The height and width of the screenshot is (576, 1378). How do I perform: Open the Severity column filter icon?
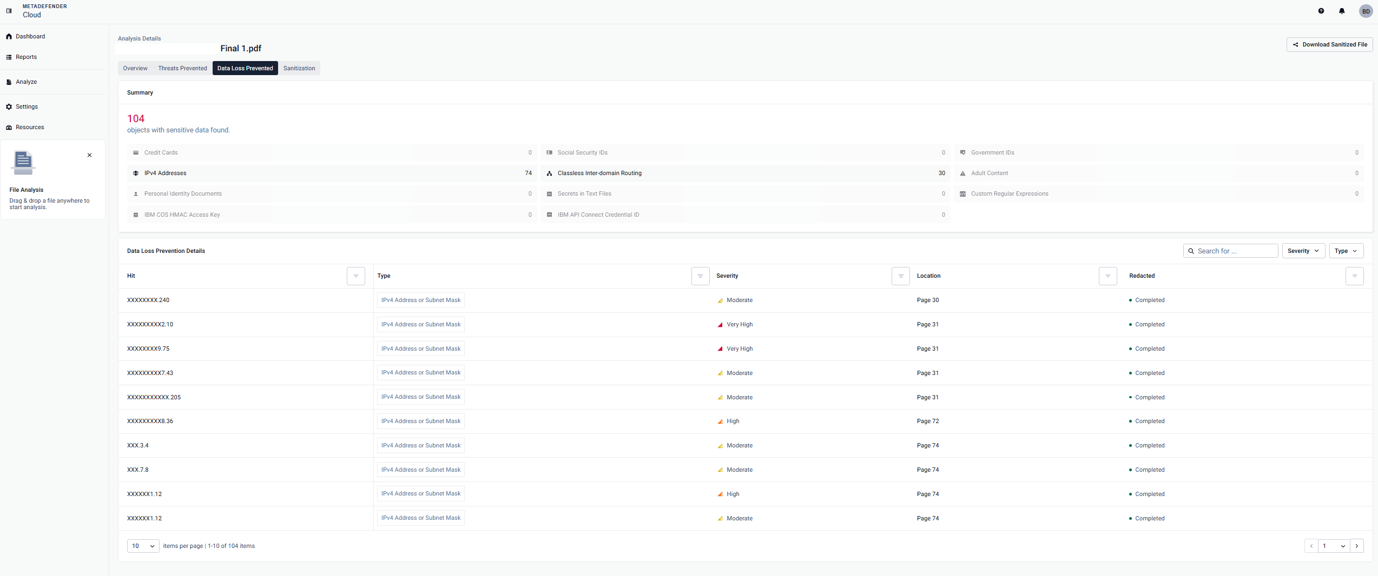tap(900, 276)
